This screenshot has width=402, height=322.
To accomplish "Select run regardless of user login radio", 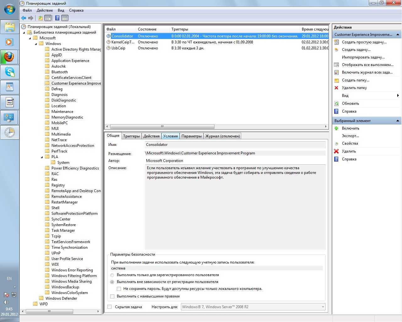I will click(x=112, y=282).
